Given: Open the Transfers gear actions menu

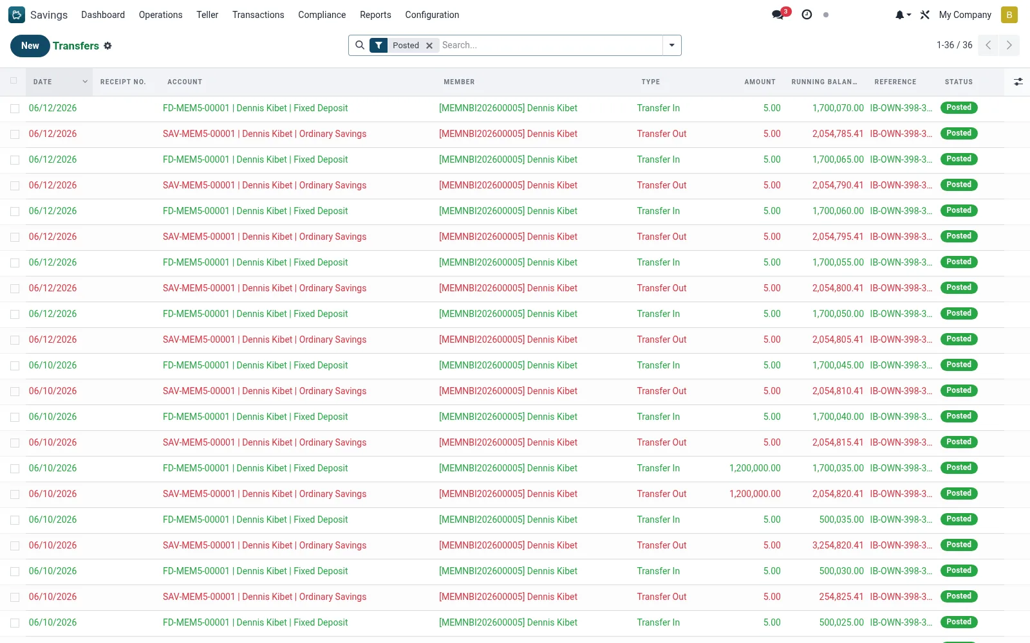Looking at the screenshot, I should pos(108,46).
